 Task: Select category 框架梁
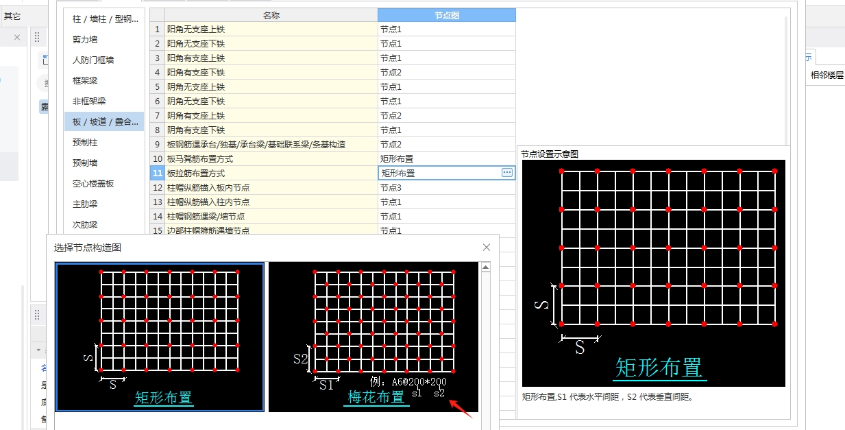(105, 81)
